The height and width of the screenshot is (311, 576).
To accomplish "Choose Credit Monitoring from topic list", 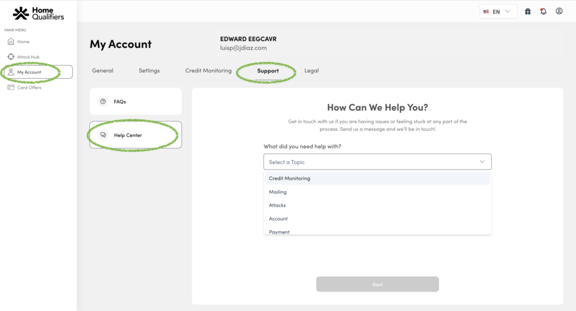I will click(x=290, y=179).
